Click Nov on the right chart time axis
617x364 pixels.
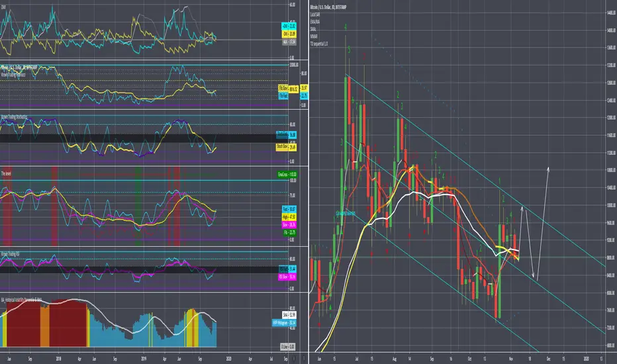pos(510,359)
